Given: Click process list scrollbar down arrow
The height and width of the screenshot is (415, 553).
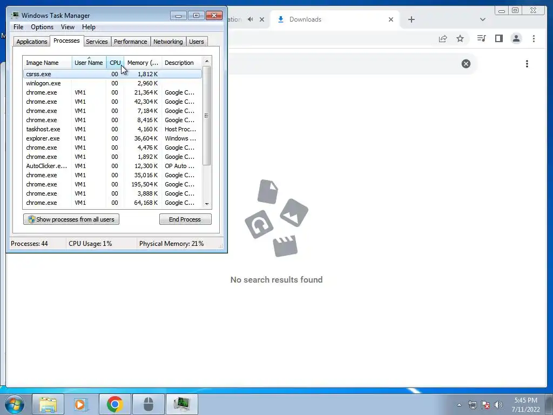Looking at the screenshot, I should [x=207, y=204].
